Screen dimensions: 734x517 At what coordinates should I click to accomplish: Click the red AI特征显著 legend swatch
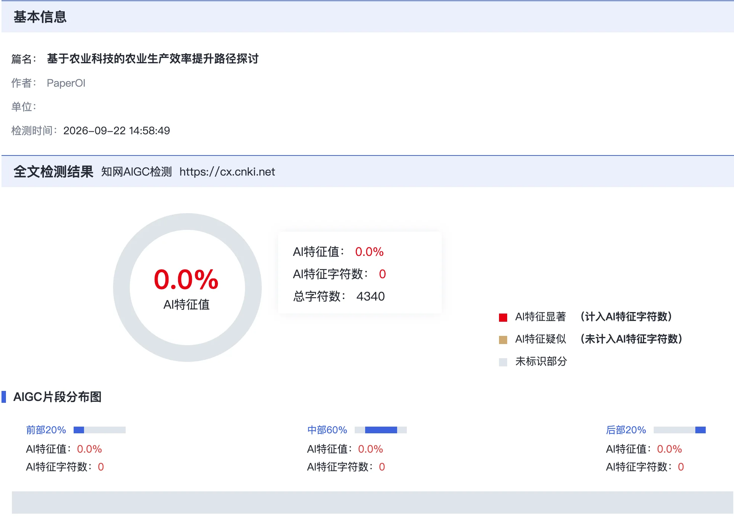click(x=503, y=317)
